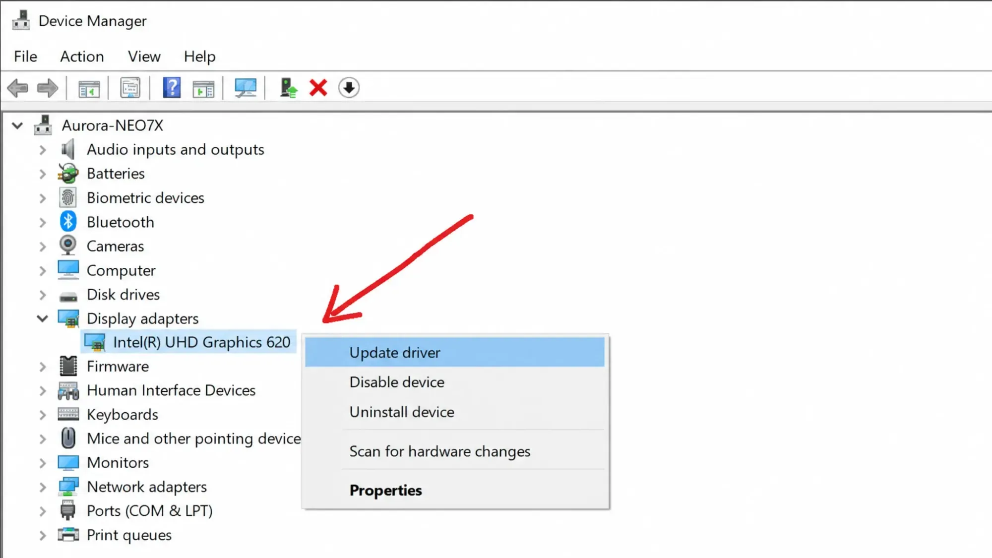Click the Intel(R) UHD Graphics 620 icon
The width and height of the screenshot is (992, 558).
[x=95, y=342]
